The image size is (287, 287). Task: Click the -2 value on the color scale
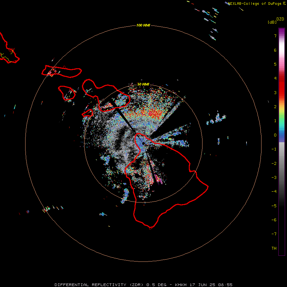(274, 164)
